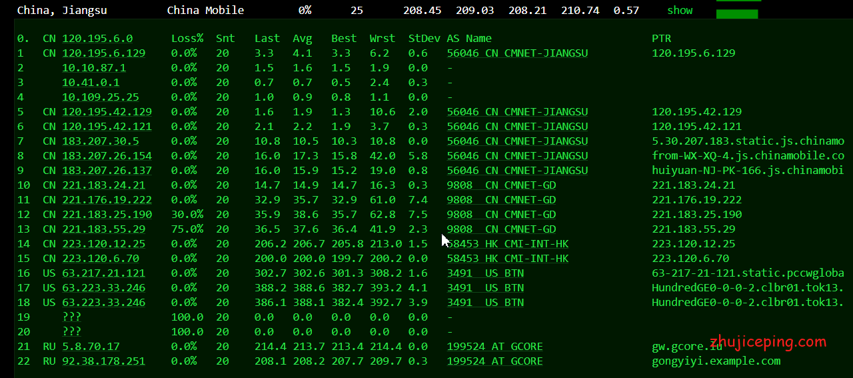Screen dimensions: 853x378
Task: Open the 199524 AT GCORE link in hop 22
Action: [494, 361]
